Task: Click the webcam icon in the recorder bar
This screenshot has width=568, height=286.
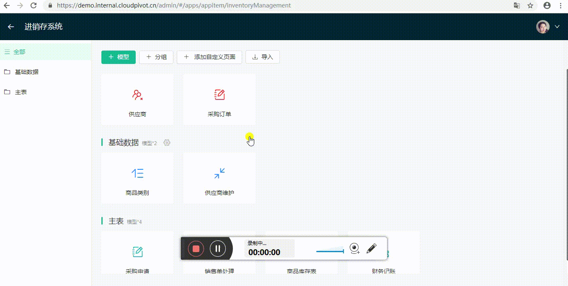Action: (355, 248)
